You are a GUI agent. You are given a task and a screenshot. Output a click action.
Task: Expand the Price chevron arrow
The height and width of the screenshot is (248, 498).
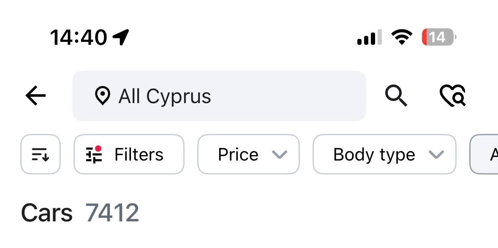(280, 155)
